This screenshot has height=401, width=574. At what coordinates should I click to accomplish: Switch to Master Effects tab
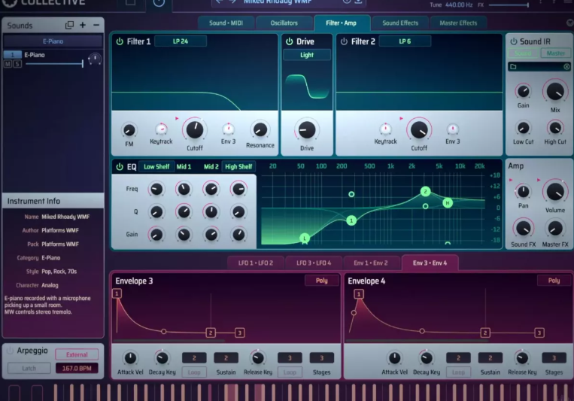pos(458,23)
